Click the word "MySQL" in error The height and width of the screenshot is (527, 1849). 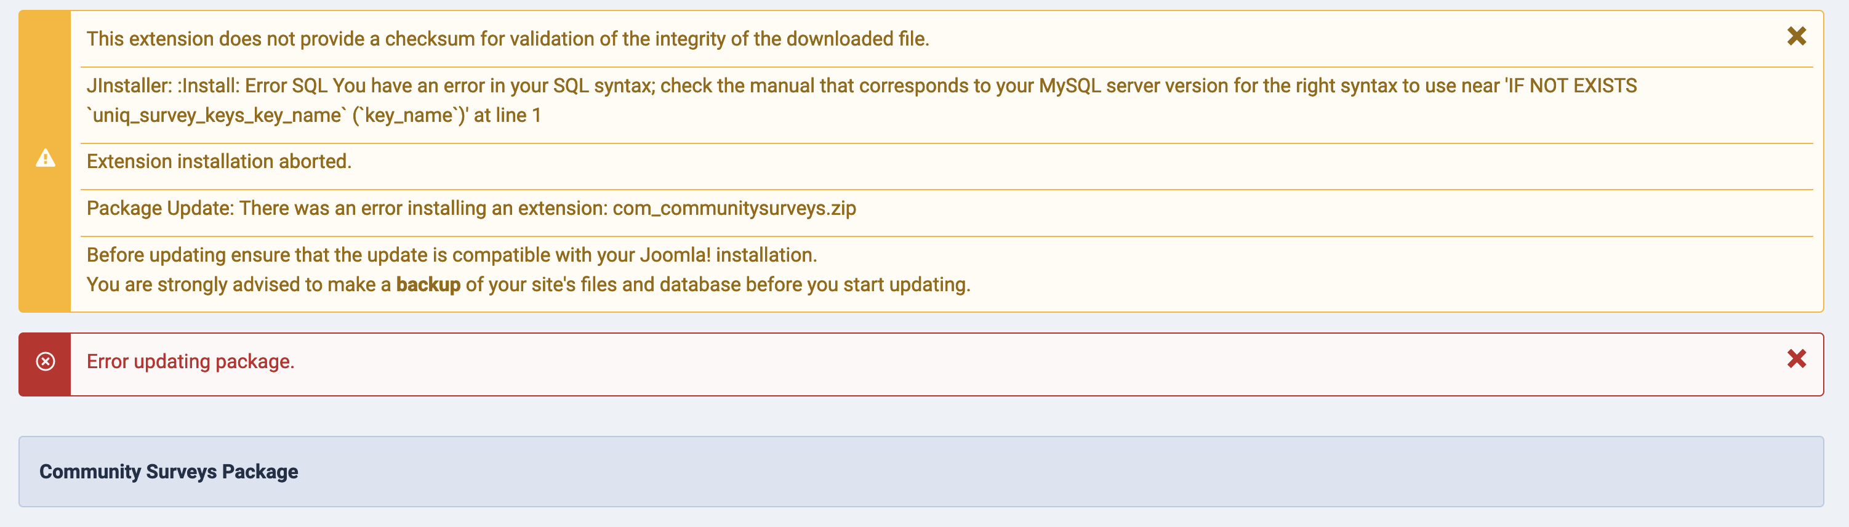(1071, 86)
